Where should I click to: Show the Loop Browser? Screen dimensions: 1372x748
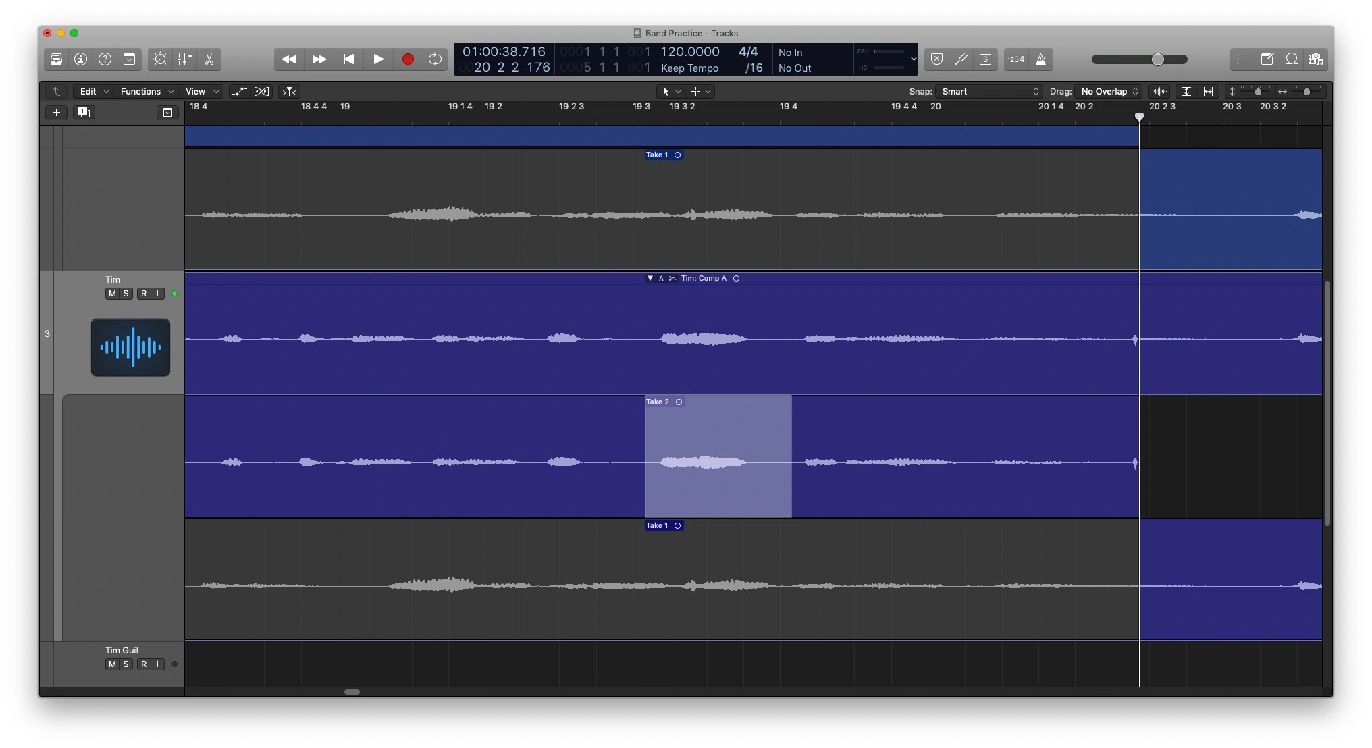coord(1291,59)
